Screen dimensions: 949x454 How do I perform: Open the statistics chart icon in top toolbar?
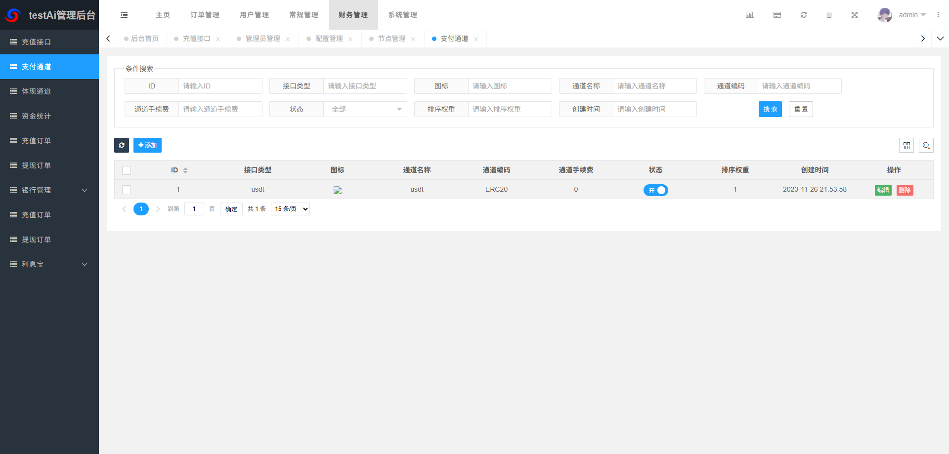coord(749,15)
